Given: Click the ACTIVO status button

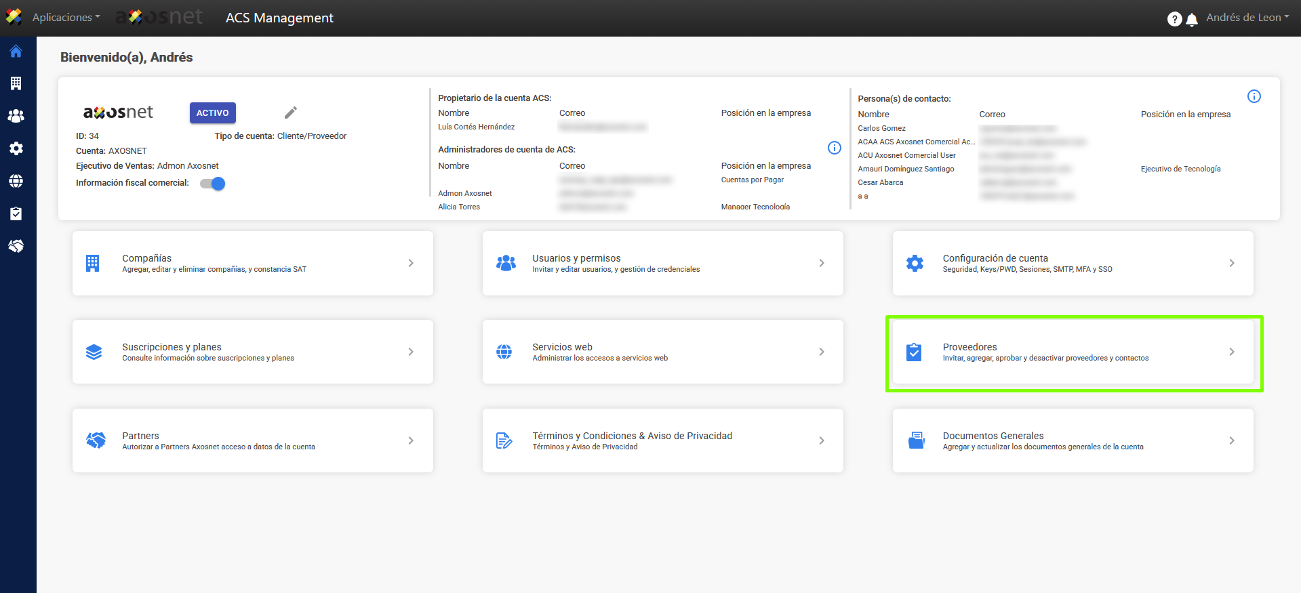Looking at the screenshot, I should (x=213, y=113).
